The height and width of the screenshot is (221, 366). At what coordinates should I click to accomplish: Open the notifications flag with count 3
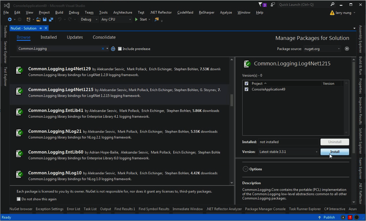(262, 4)
